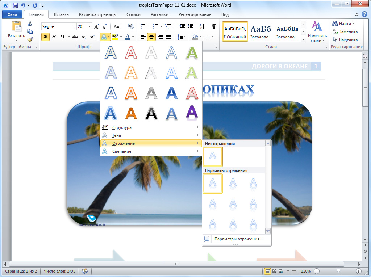Click the Paste clipboard icon
Image resolution: width=371 pixels, height=278 pixels.
click(x=17, y=26)
